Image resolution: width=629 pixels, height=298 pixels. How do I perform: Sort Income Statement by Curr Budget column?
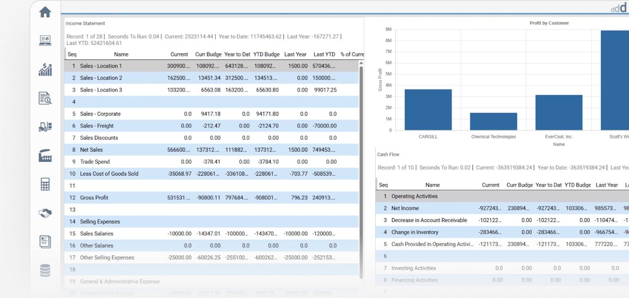coord(208,54)
